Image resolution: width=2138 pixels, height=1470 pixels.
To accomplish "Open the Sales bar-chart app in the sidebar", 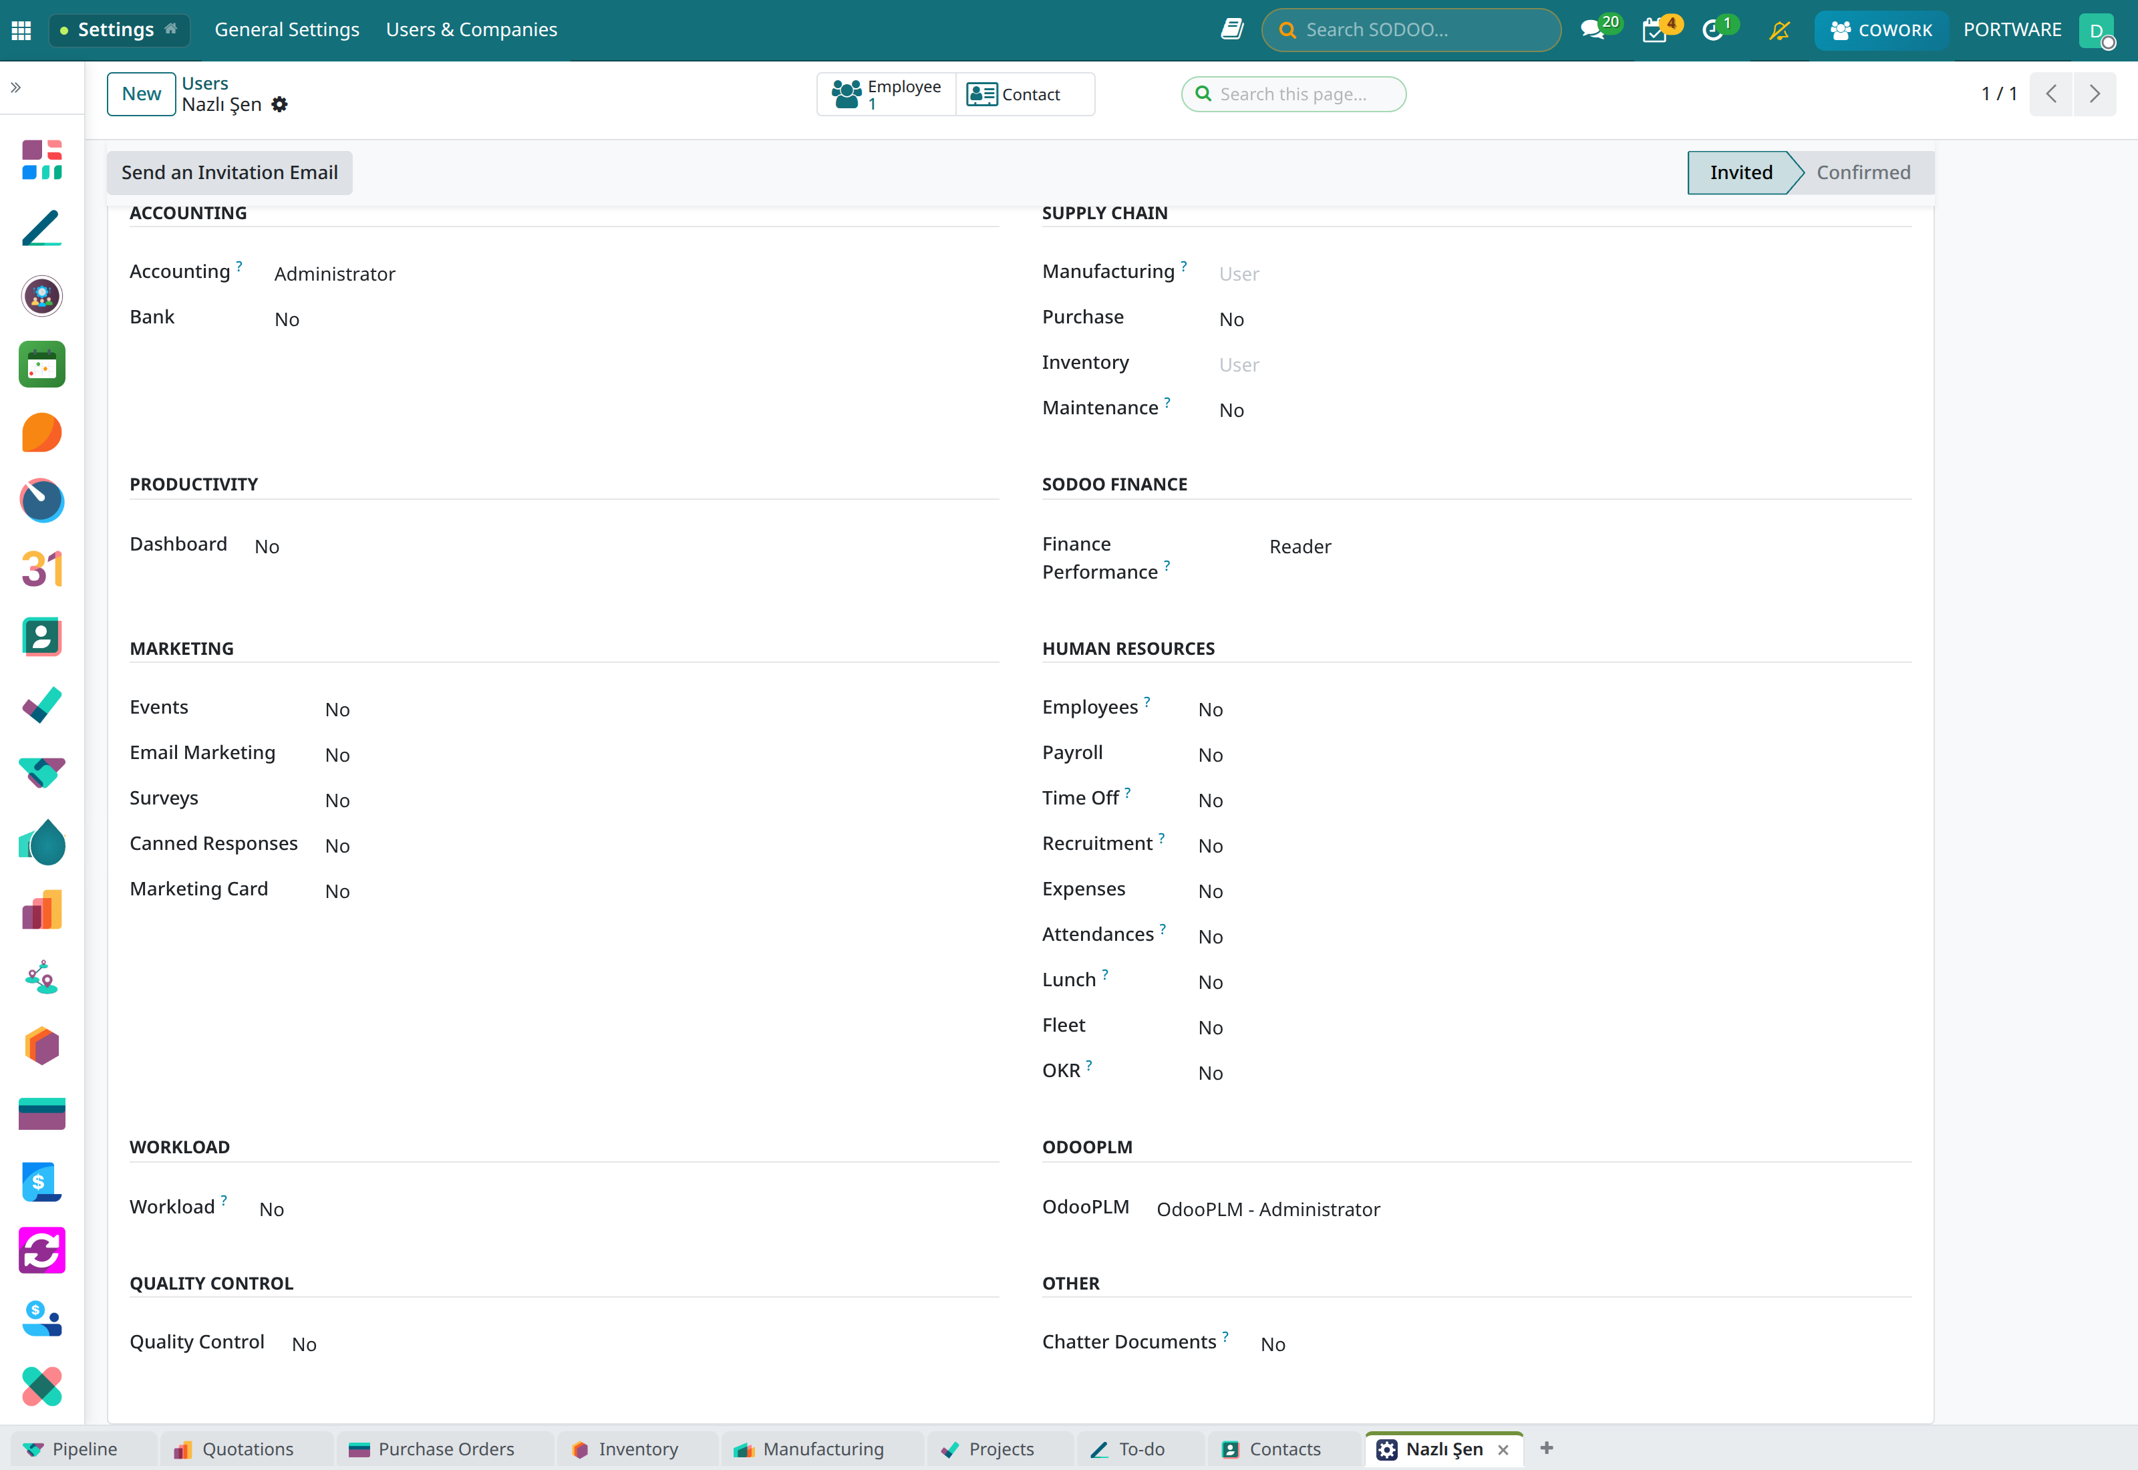I will [41, 910].
